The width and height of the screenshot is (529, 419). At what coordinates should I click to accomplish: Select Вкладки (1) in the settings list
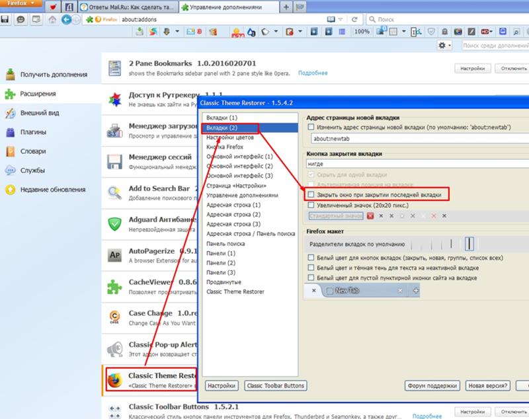pos(250,118)
